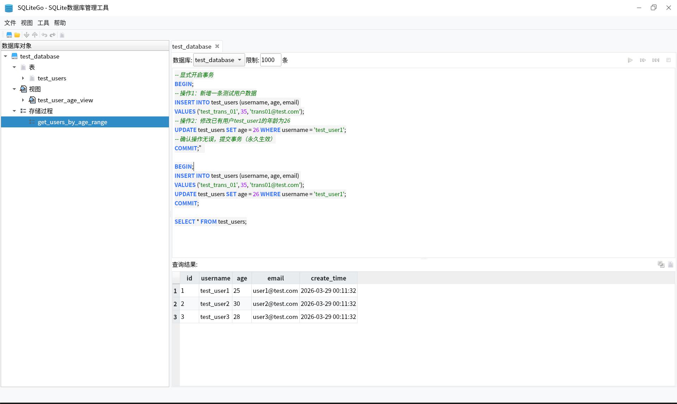Expand the test_user_age_view node
Viewport: 677px width, 404px height.
tap(23, 100)
